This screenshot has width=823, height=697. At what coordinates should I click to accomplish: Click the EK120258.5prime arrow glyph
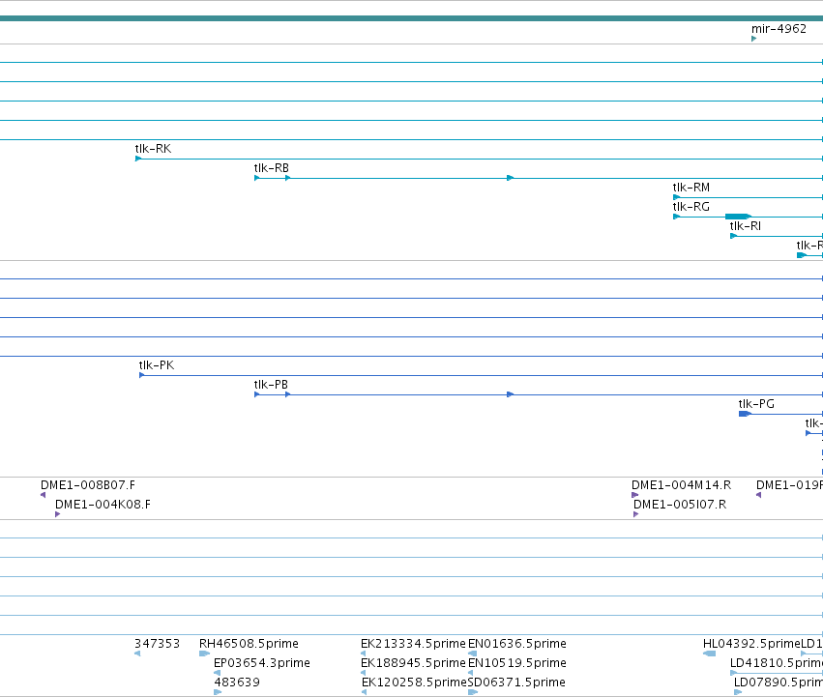[364, 692]
